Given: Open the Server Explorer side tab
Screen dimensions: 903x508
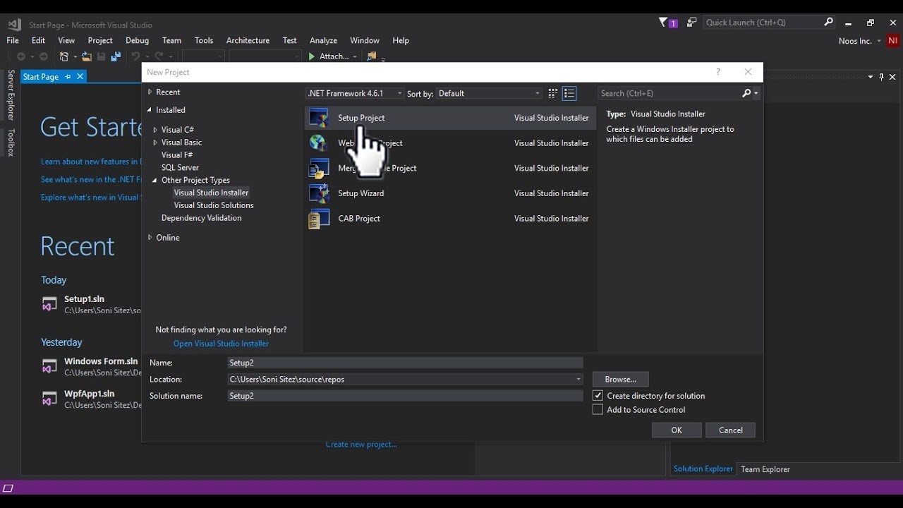Looking at the screenshot, I should [10, 95].
